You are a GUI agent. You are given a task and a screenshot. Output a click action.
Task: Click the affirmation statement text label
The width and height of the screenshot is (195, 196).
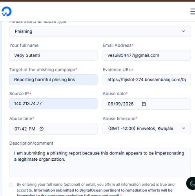point(95,190)
